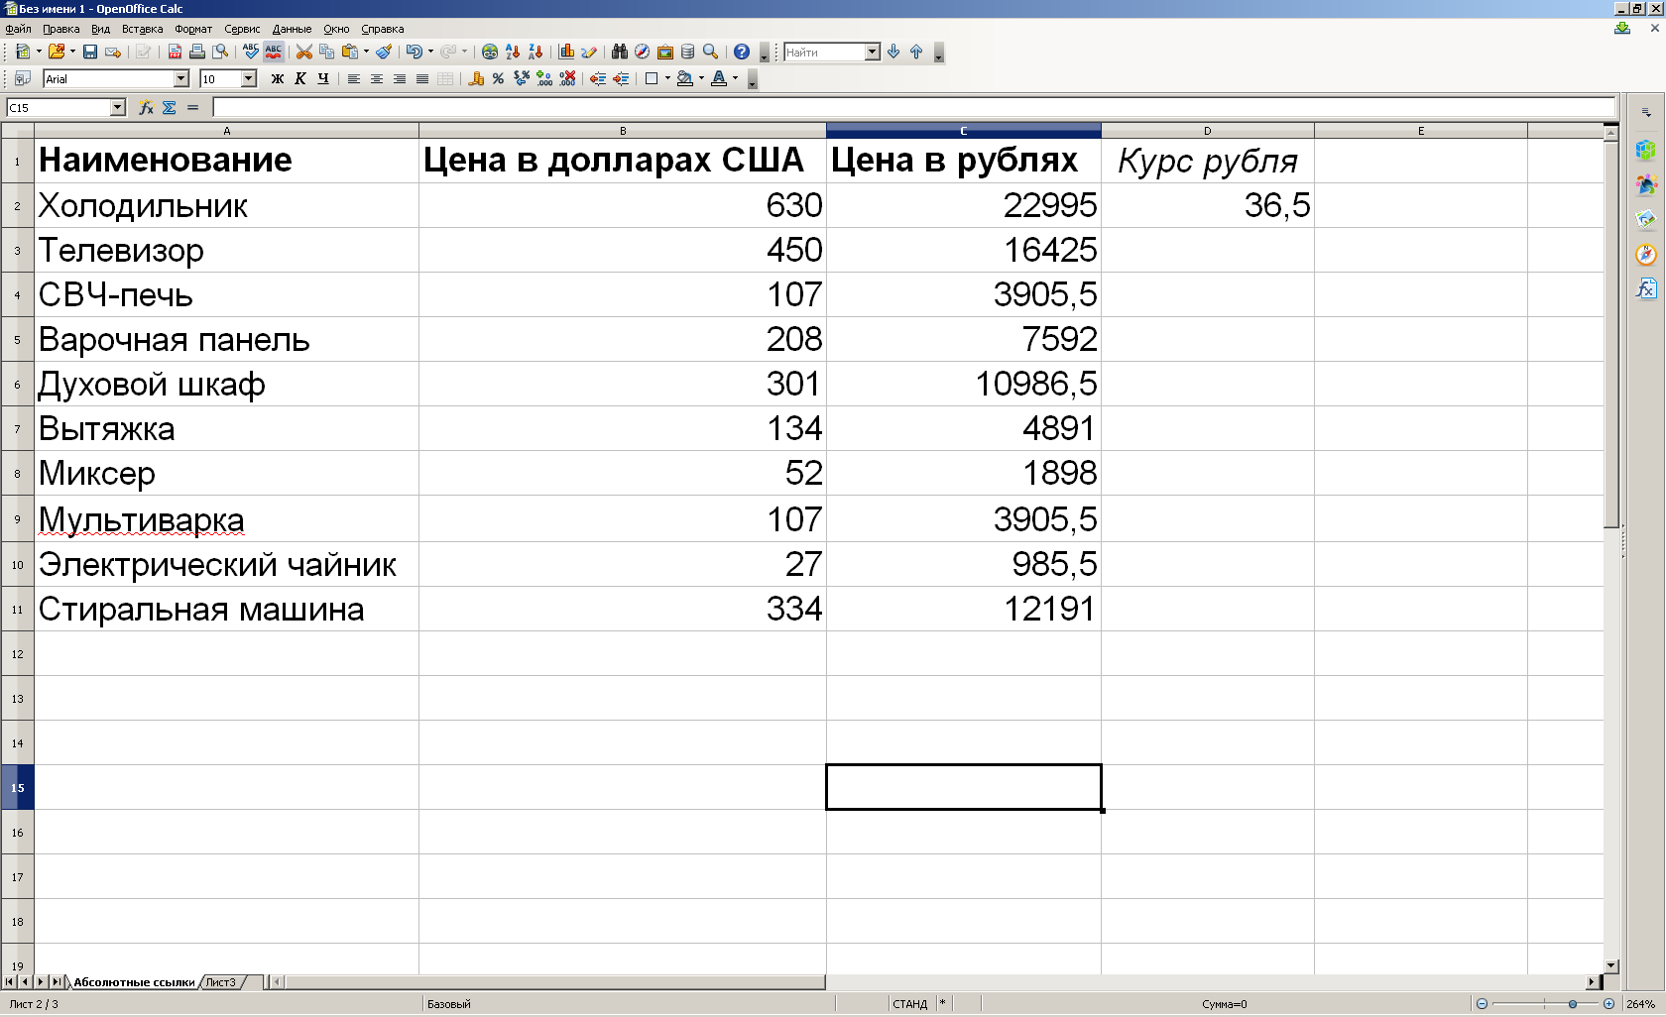Toggle Bold Ж formatting
1666x1017 pixels.
(278, 78)
